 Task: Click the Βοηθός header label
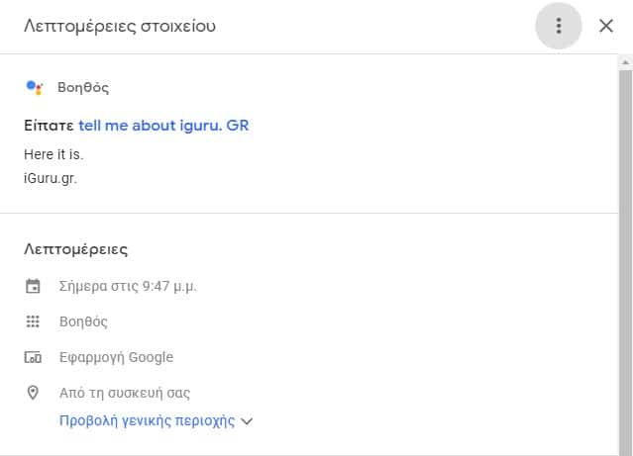83,88
